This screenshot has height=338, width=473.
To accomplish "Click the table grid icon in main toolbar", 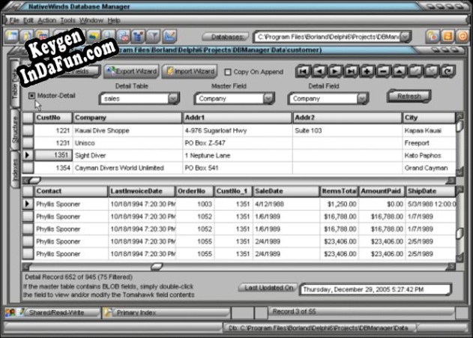I will (12, 37).
